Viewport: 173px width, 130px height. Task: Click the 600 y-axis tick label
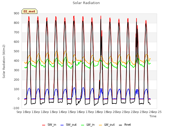click(16, 42)
